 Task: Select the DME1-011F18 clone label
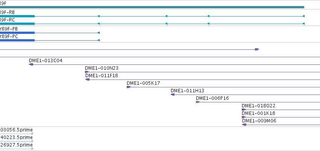(102, 76)
